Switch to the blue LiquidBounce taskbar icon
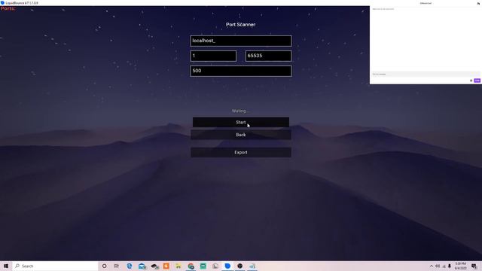The height and width of the screenshot is (271, 482). click(x=227, y=266)
